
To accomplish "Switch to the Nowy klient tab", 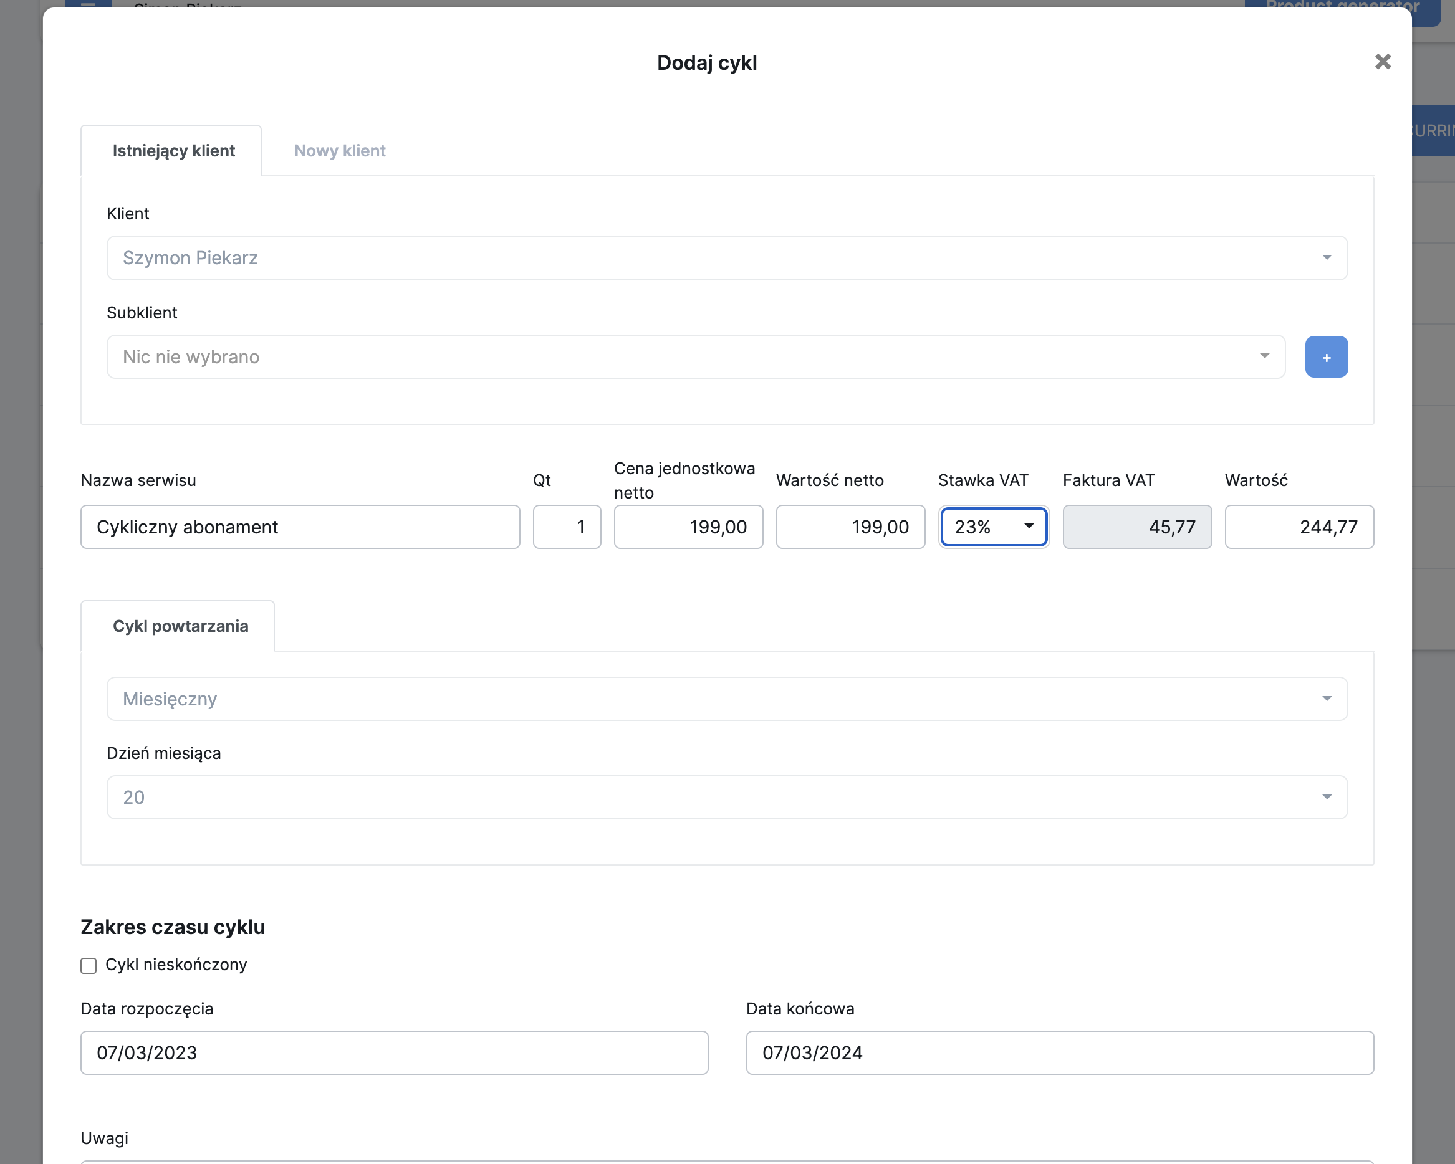I will (x=340, y=150).
